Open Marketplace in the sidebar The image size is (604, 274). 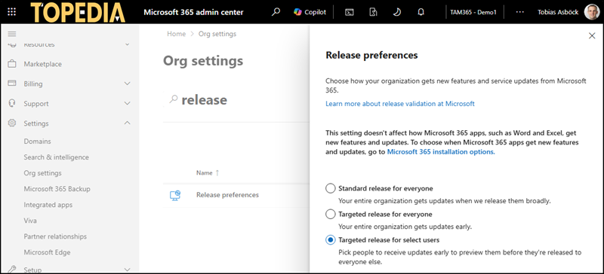point(43,64)
